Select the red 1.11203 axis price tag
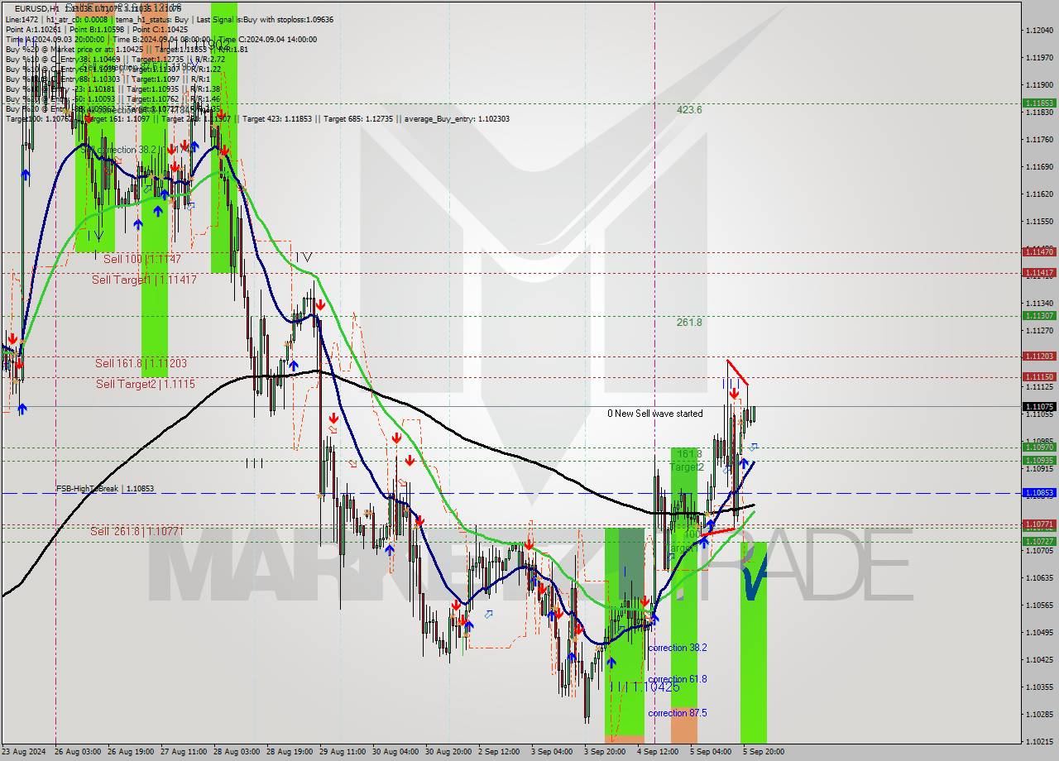 pos(1039,356)
